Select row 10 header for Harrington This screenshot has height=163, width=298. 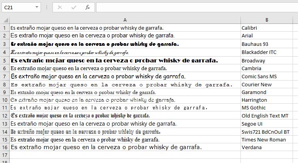tap(5, 100)
